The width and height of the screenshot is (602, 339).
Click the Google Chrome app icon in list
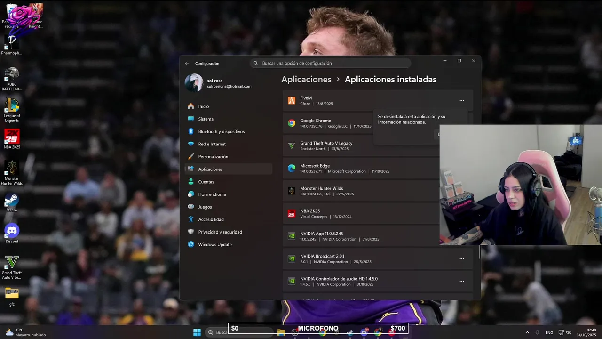[x=292, y=123]
